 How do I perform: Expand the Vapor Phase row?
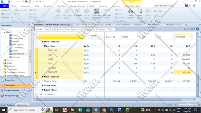pyautogui.click(x=43, y=85)
